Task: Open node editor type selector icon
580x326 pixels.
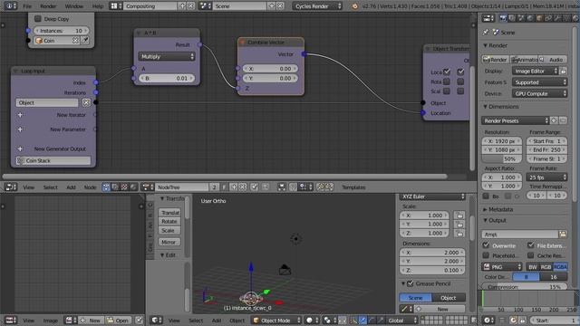Action: point(11,187)
